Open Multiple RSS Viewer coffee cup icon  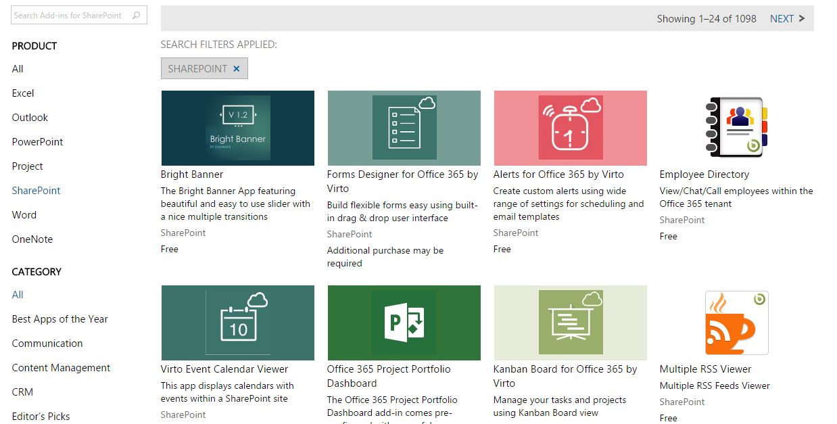[x=736, y=323]
